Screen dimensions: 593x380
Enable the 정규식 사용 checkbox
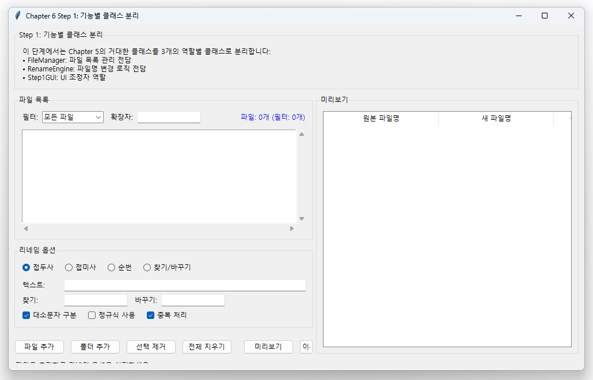click(x=91, y=315)
